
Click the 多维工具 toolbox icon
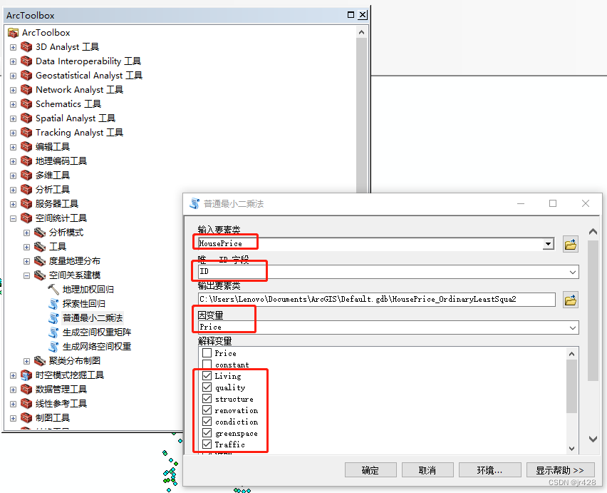(x=26, y=176)
